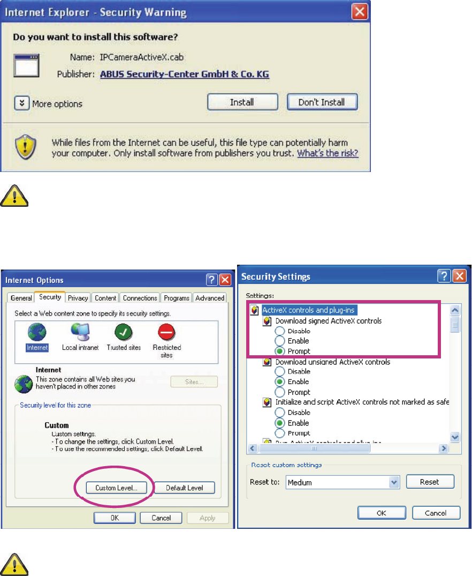Viewport: 472px width, 576px height.
Task: Choose the Trusted sites checkmark icon
Action: click(x=123, y=332)
